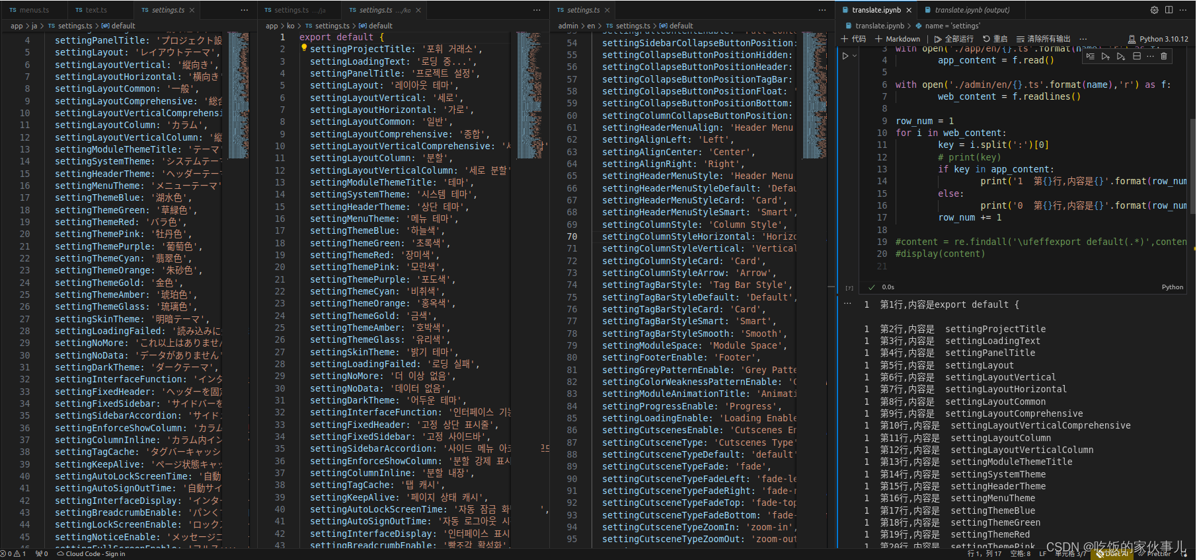Clear all outputs with 清除所有输出
This screenshot has width=1197, height=560.
coord(1043,39)
